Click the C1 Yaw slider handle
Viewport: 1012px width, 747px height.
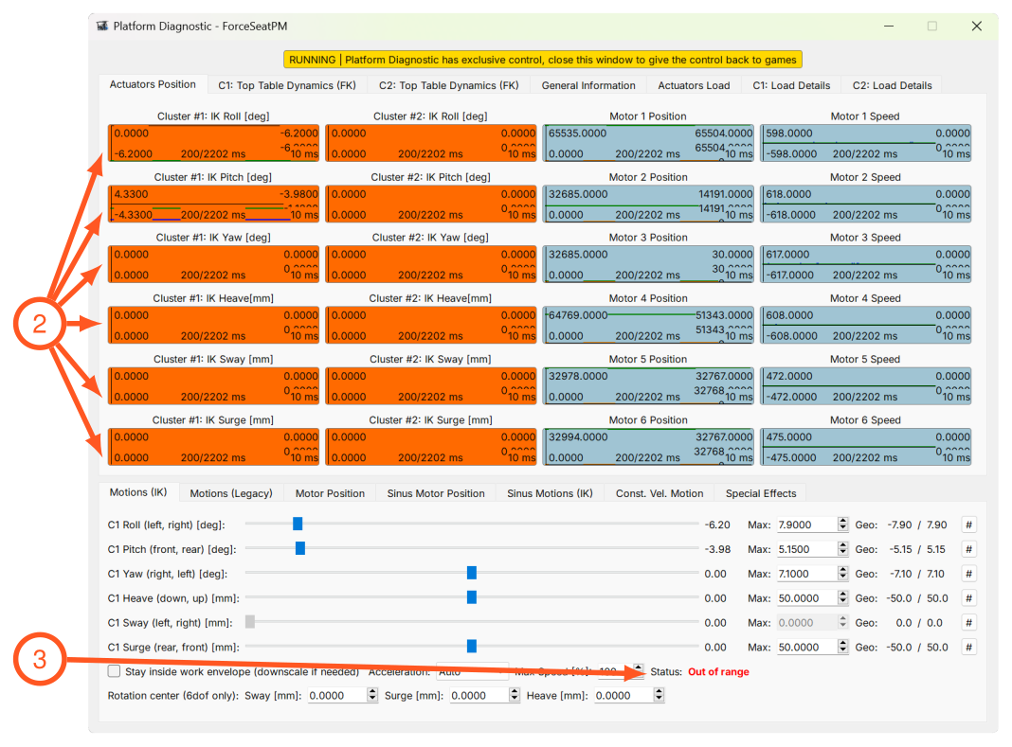[x=472, y=573]
